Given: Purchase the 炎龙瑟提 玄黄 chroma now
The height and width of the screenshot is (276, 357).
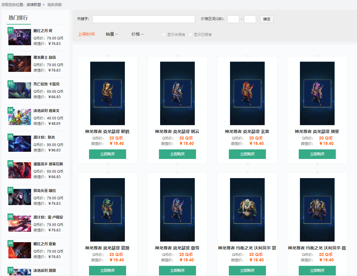Looking at the screenshot, I should 247,154.
